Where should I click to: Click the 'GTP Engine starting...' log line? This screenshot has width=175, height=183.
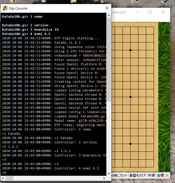[50, 38]
